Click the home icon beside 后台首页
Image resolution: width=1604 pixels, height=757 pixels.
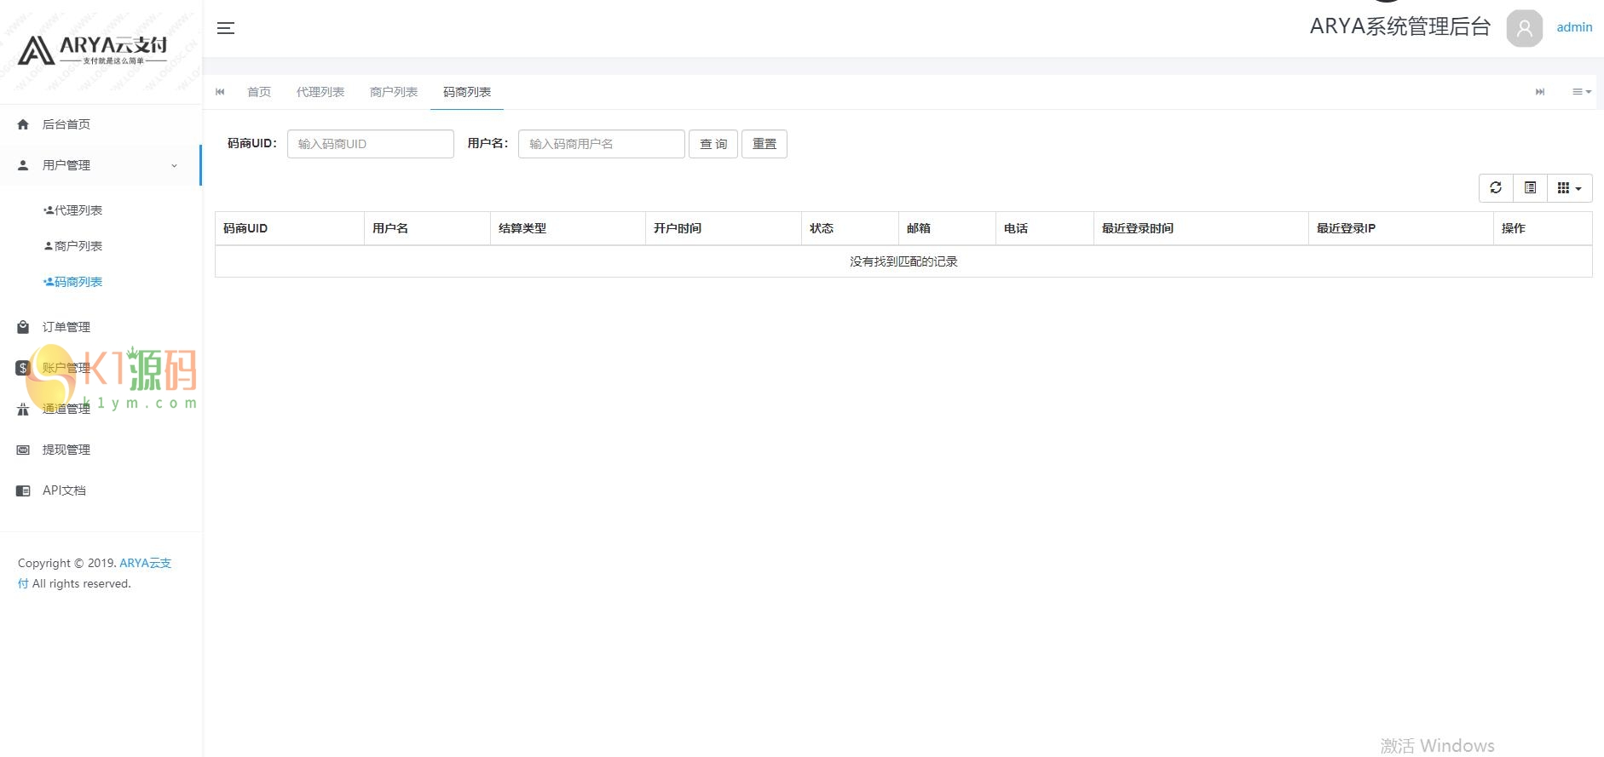[x=23, y=124]
